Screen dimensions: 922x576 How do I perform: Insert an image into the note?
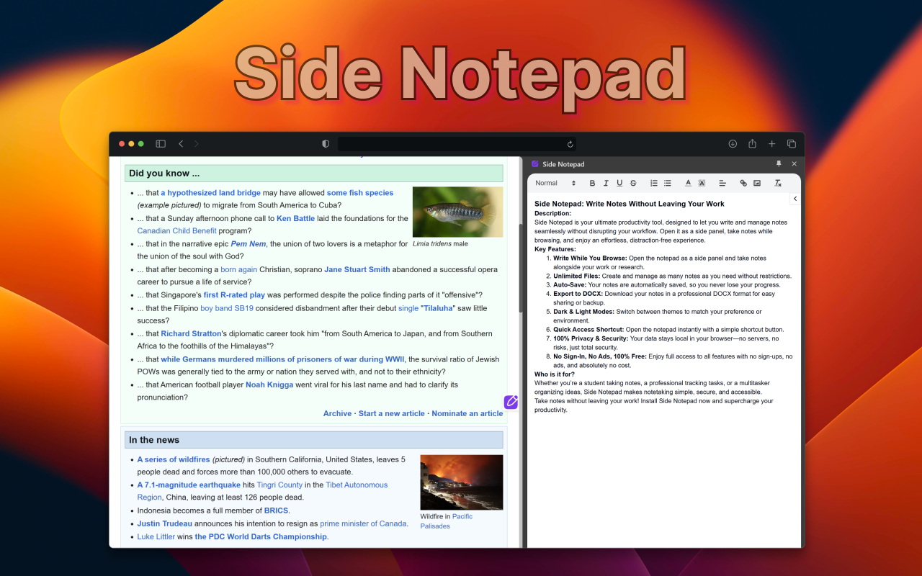(757, 183)
